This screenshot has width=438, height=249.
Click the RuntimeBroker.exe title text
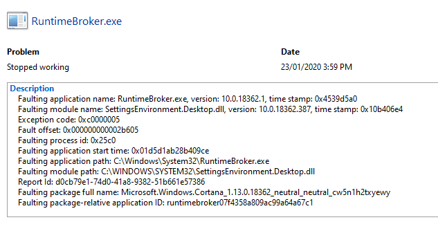click(x=77, y=21)
